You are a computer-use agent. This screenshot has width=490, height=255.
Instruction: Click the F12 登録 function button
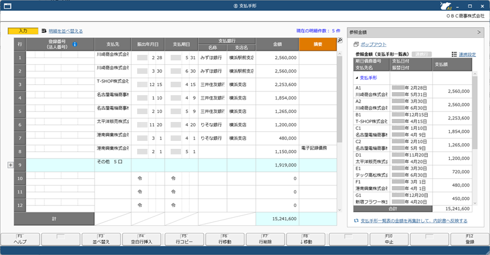coord(470,239)
